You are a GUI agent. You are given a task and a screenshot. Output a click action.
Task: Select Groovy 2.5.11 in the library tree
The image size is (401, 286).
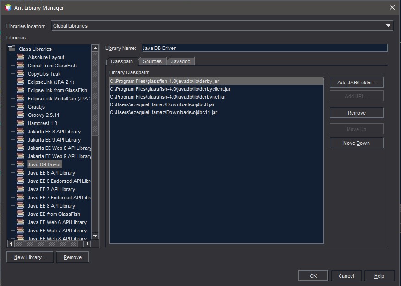coord(44,115)
